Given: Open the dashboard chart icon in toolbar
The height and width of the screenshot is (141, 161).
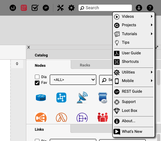Looking at the screenshot, I should tap(13, 8).
